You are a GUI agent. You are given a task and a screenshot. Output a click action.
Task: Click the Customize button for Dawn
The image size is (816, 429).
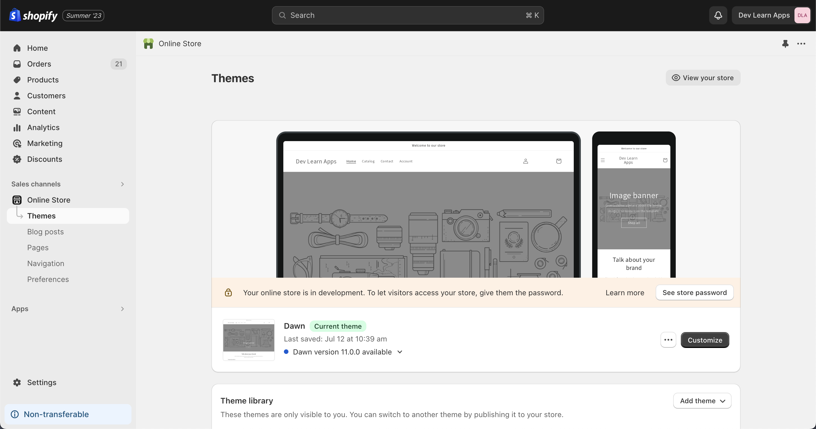705,340
